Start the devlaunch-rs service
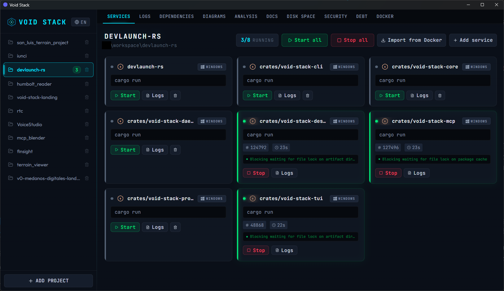 (x=125, y=96)
